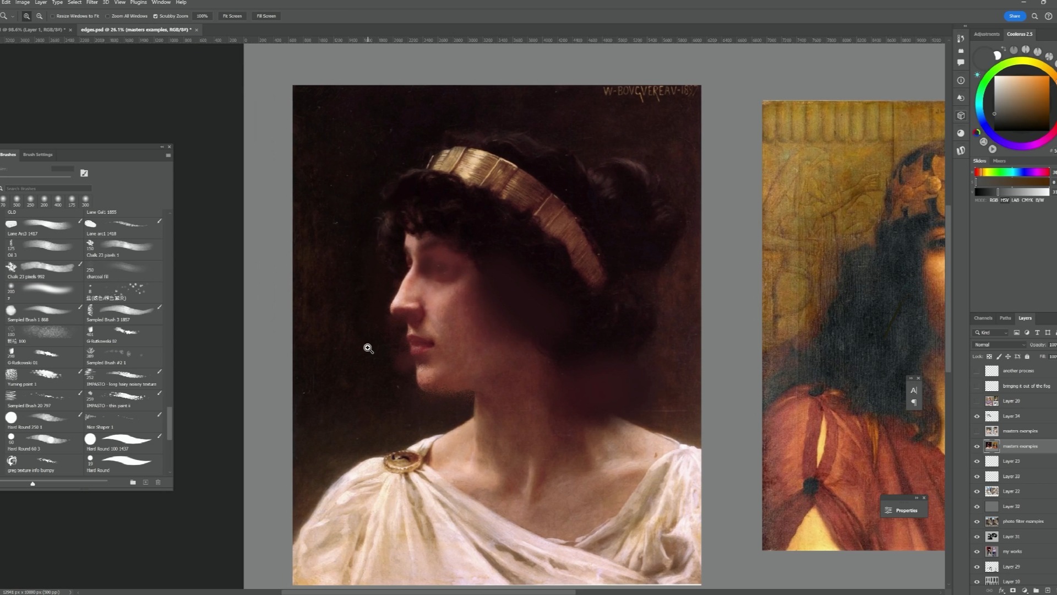Enable Resize Windows to Fit checkbox
Screen dimensions: 1057x595
tap(53, 16)
